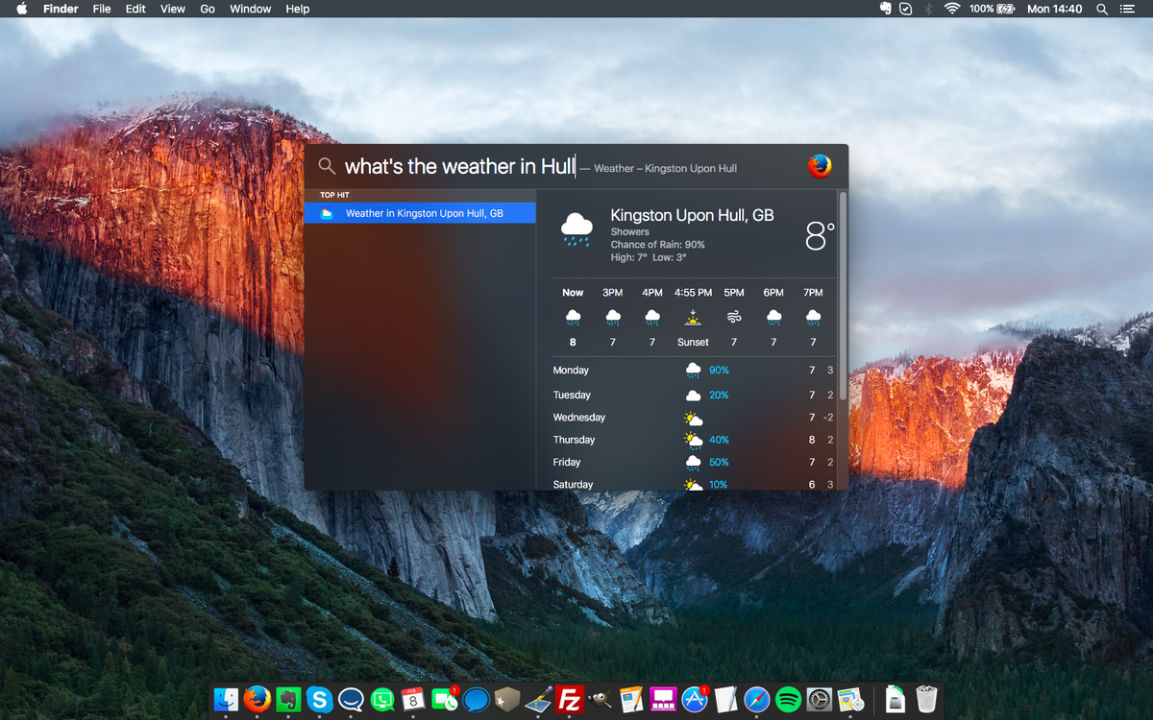The width and height of the screenshot is (1153, 720).
Task: Open Safari from the dock
Action: click(756, 701)
